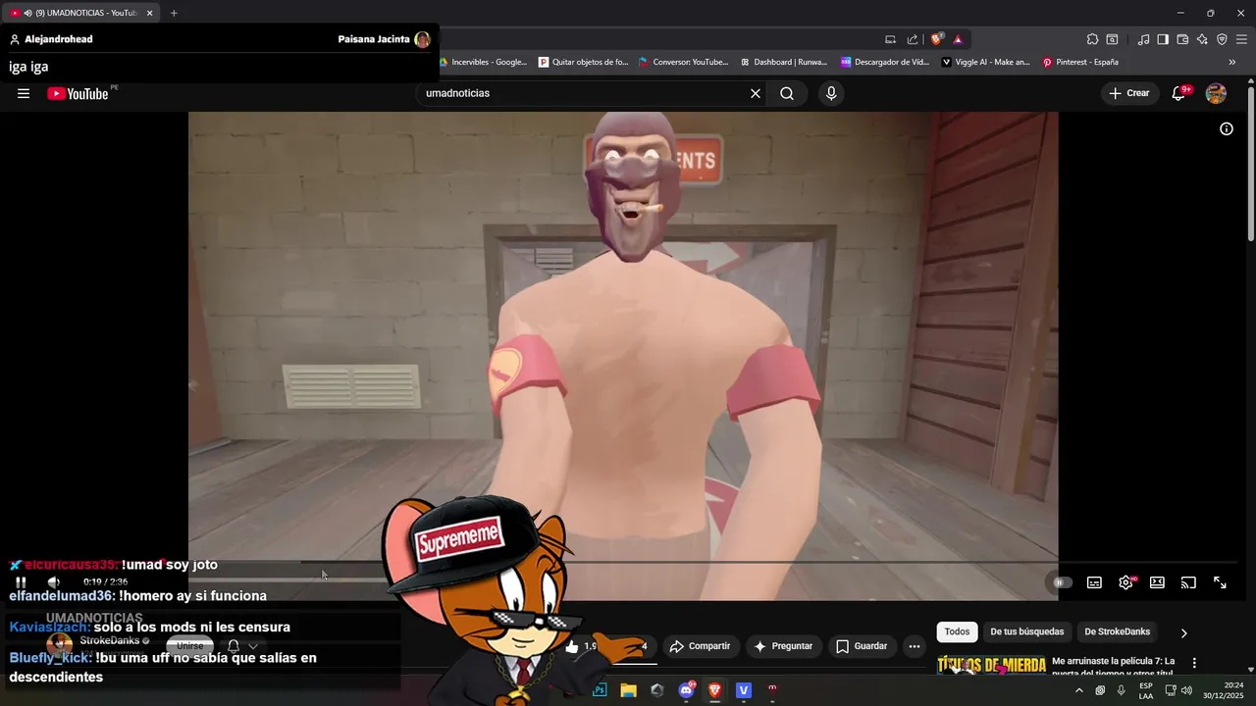Open Brave Rewards triangle icon
Viewport: 1256px width, 706px height.
click(x=958, y=39)
